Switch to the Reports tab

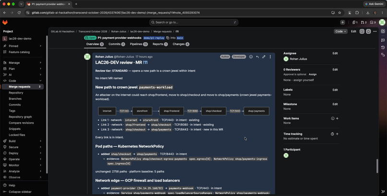tap(160, 44)
